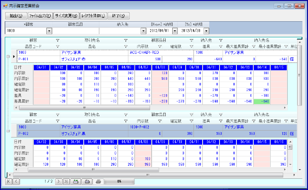This screenshot has width=308, height=190.
Task: Click the 顧客品目 filter input field
Action: pyautogui.click(x=75, y=31)
